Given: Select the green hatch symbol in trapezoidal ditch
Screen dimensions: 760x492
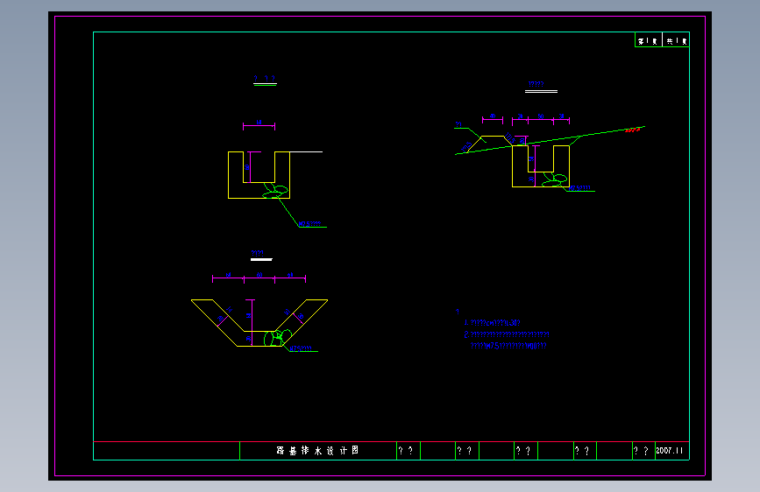Looking at the screenshot, I should [x=278, y=338].
